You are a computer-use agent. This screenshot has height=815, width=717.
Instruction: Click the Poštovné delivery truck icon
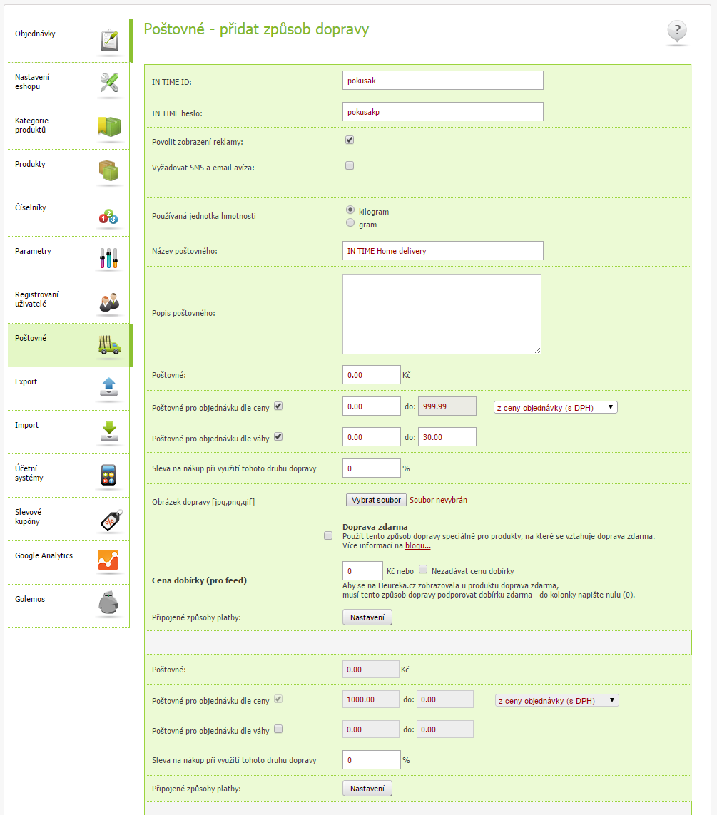point(109,345)
